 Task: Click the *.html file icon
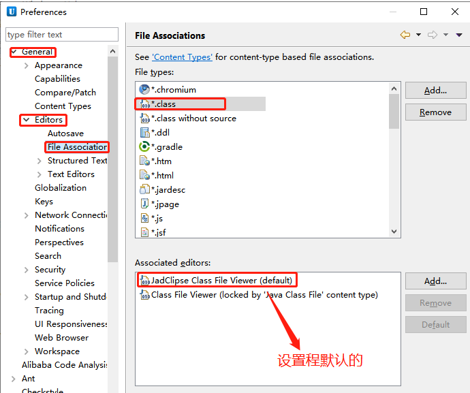pos(145,175)
